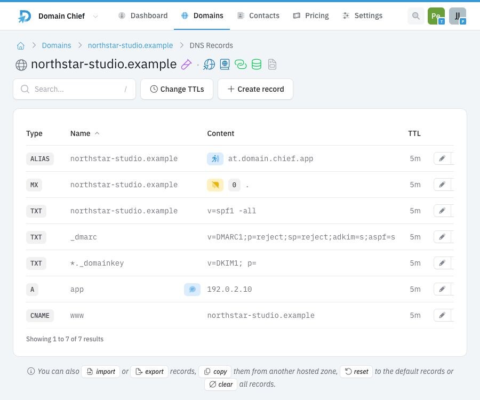This screenshot has width=480, height=400.
Task: Open the Pricing tab
Action: point(311,15)
